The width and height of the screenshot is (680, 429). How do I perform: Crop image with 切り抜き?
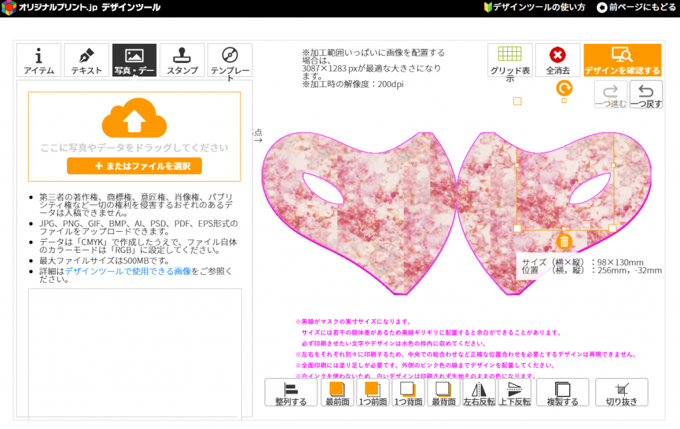[622, 392]
